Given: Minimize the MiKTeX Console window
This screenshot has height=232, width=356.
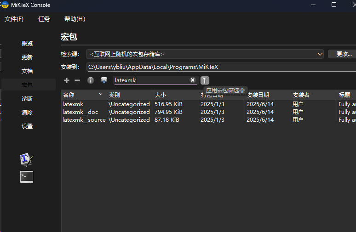Looking at the screenshot, I should click(x=313, y=5).
